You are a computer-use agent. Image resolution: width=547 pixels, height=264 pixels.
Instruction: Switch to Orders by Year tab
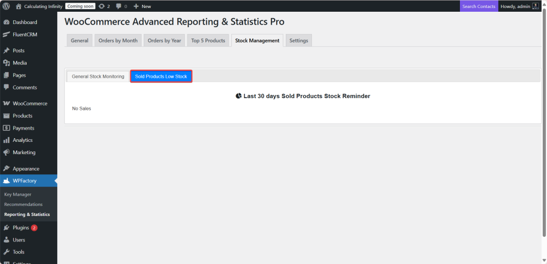pos(165,41)
